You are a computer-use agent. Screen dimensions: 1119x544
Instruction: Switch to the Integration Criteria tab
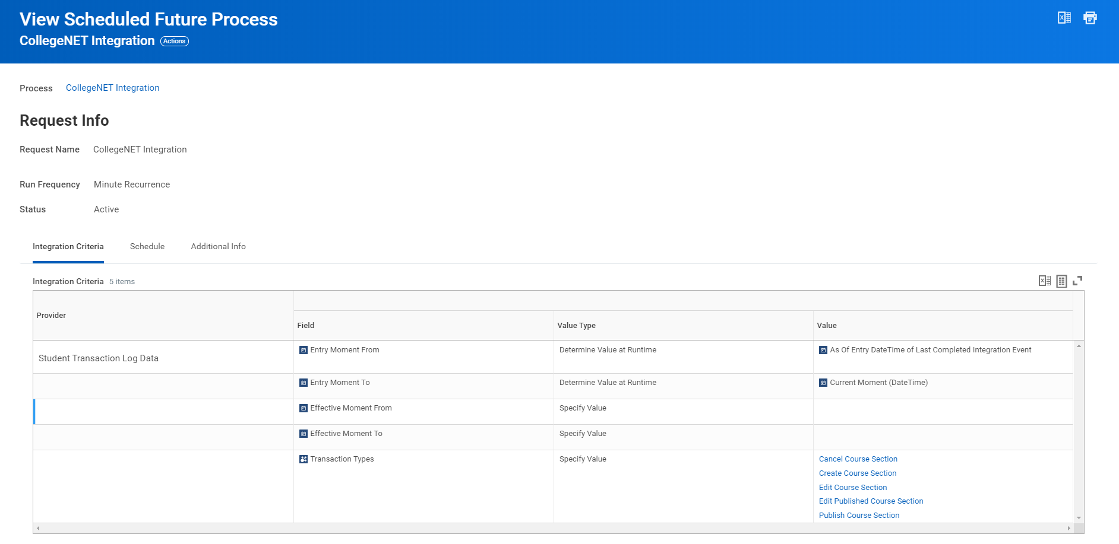[68, 247]
